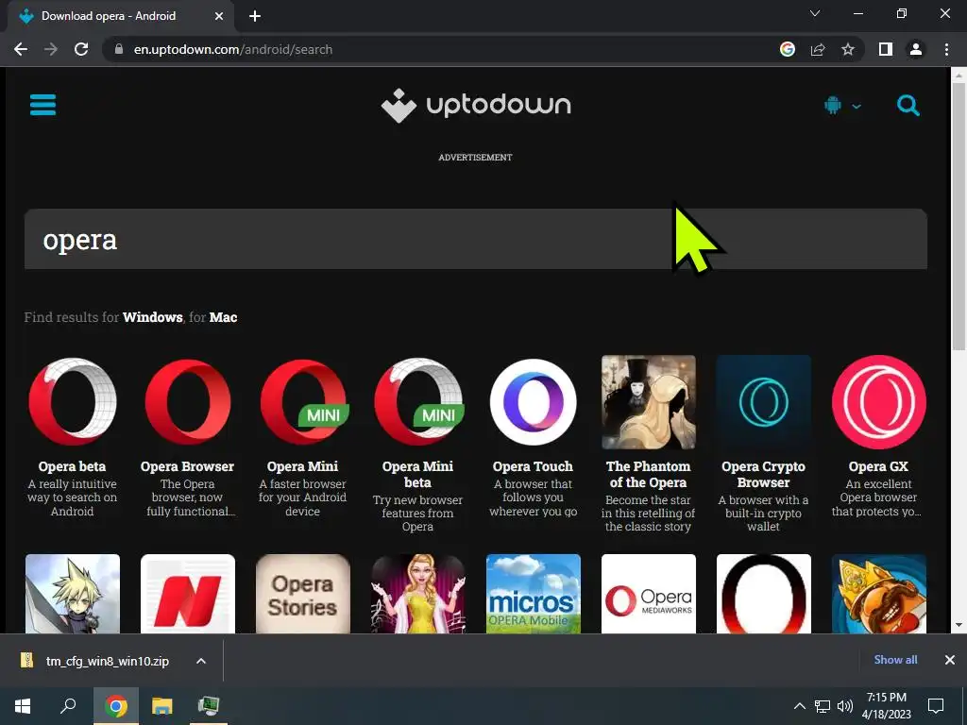Click the Google icon in address bar

pos(788,49)
